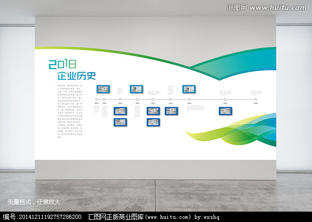312x222 pixels.
Task: Select the bottom-left photo in the lowest row
Action: pos(120,122)
